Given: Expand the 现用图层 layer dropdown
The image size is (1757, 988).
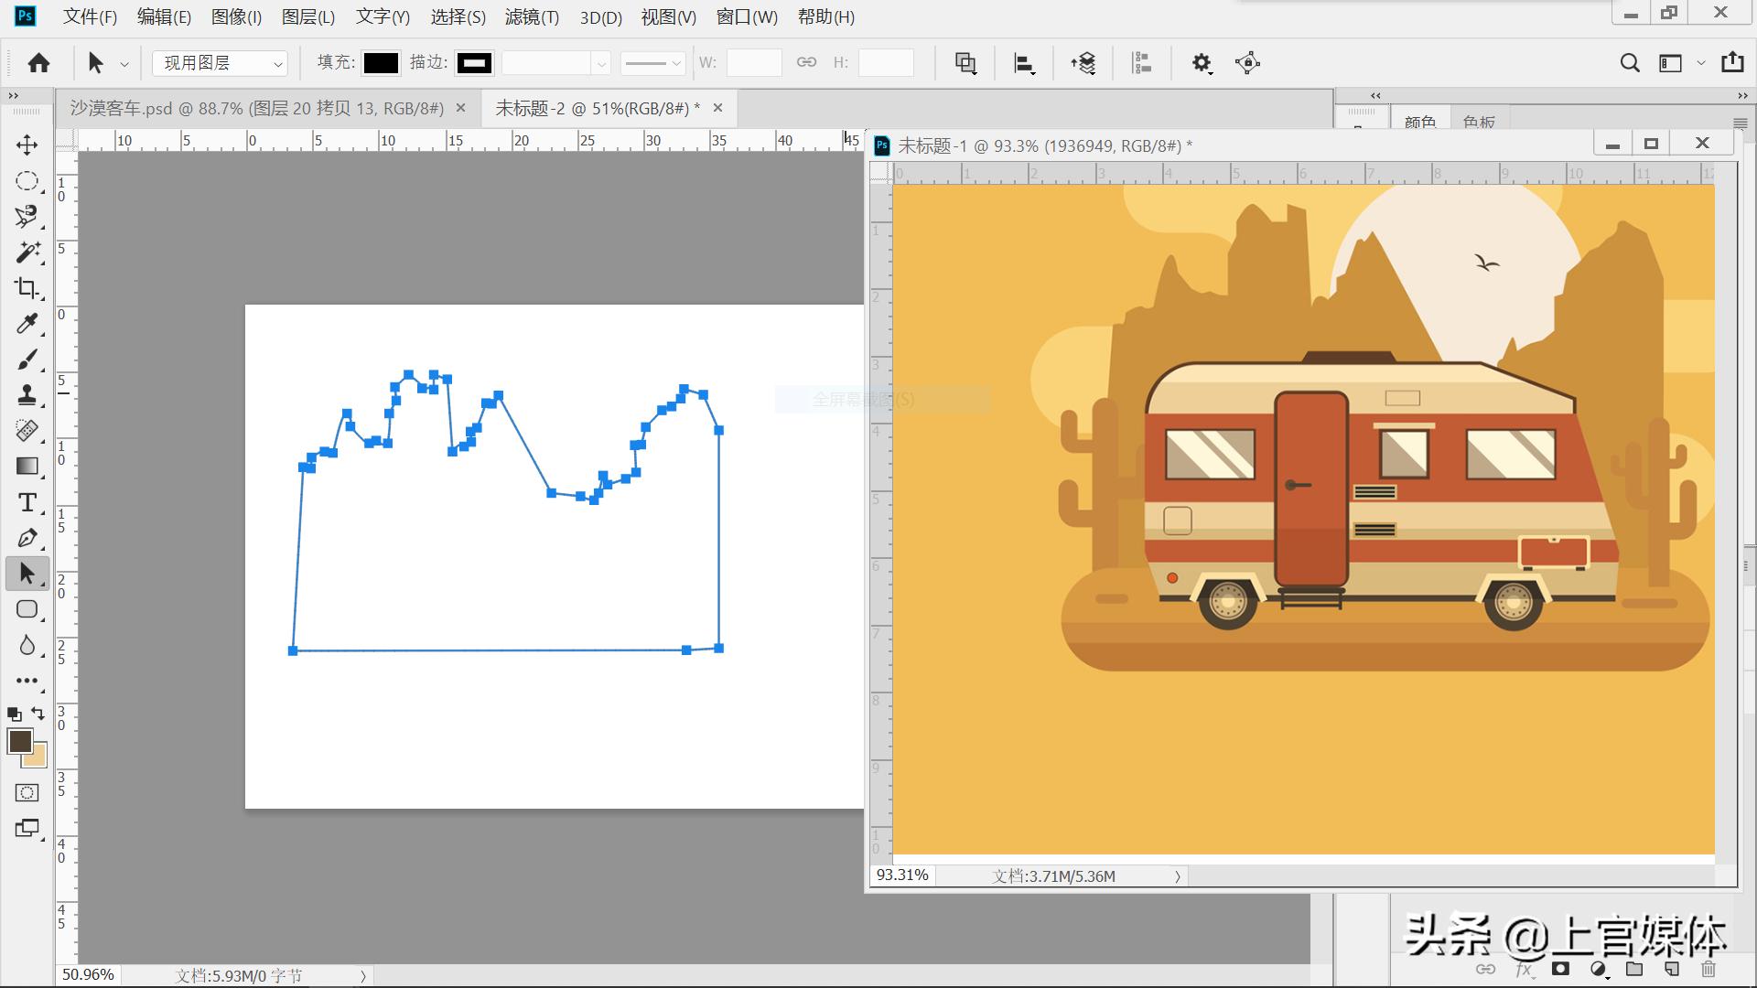Looking at the screenshot, I should (x=220, y=63).
